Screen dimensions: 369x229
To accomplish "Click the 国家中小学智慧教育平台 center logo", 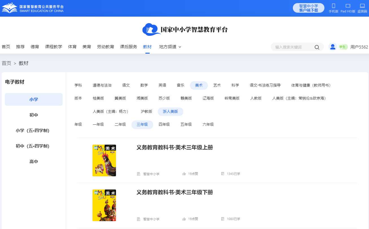I will (x=185, y=29).
